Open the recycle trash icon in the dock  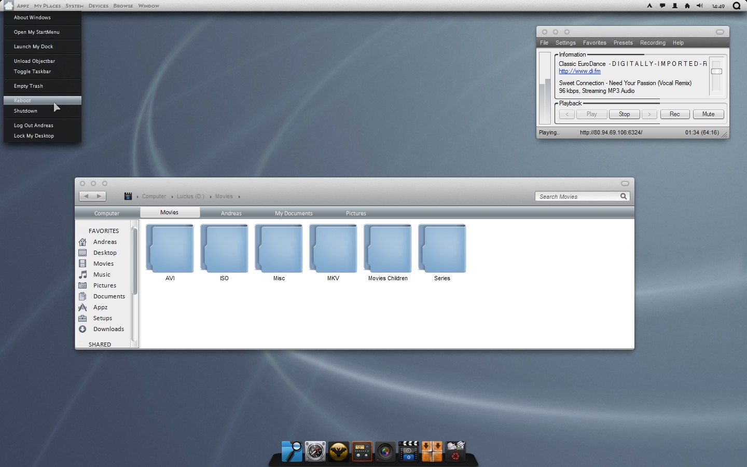pyautogui.click(x=455, y=451)
